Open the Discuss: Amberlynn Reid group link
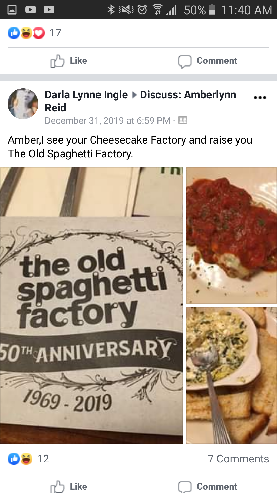Screen dimensions: 277x493 coord(140,101)
